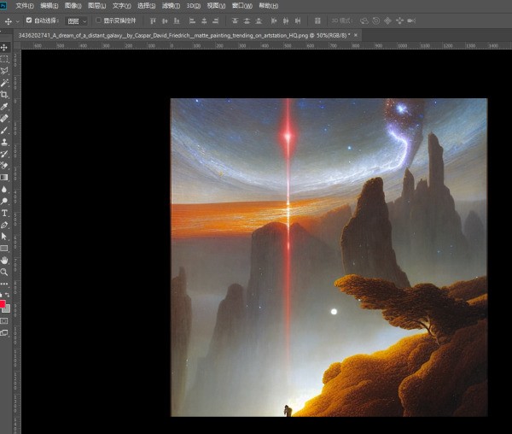The height and width of the screenshot is (434, 512).
Task: Click the glowing red star in the canvas
Action: tap(288, 135)
